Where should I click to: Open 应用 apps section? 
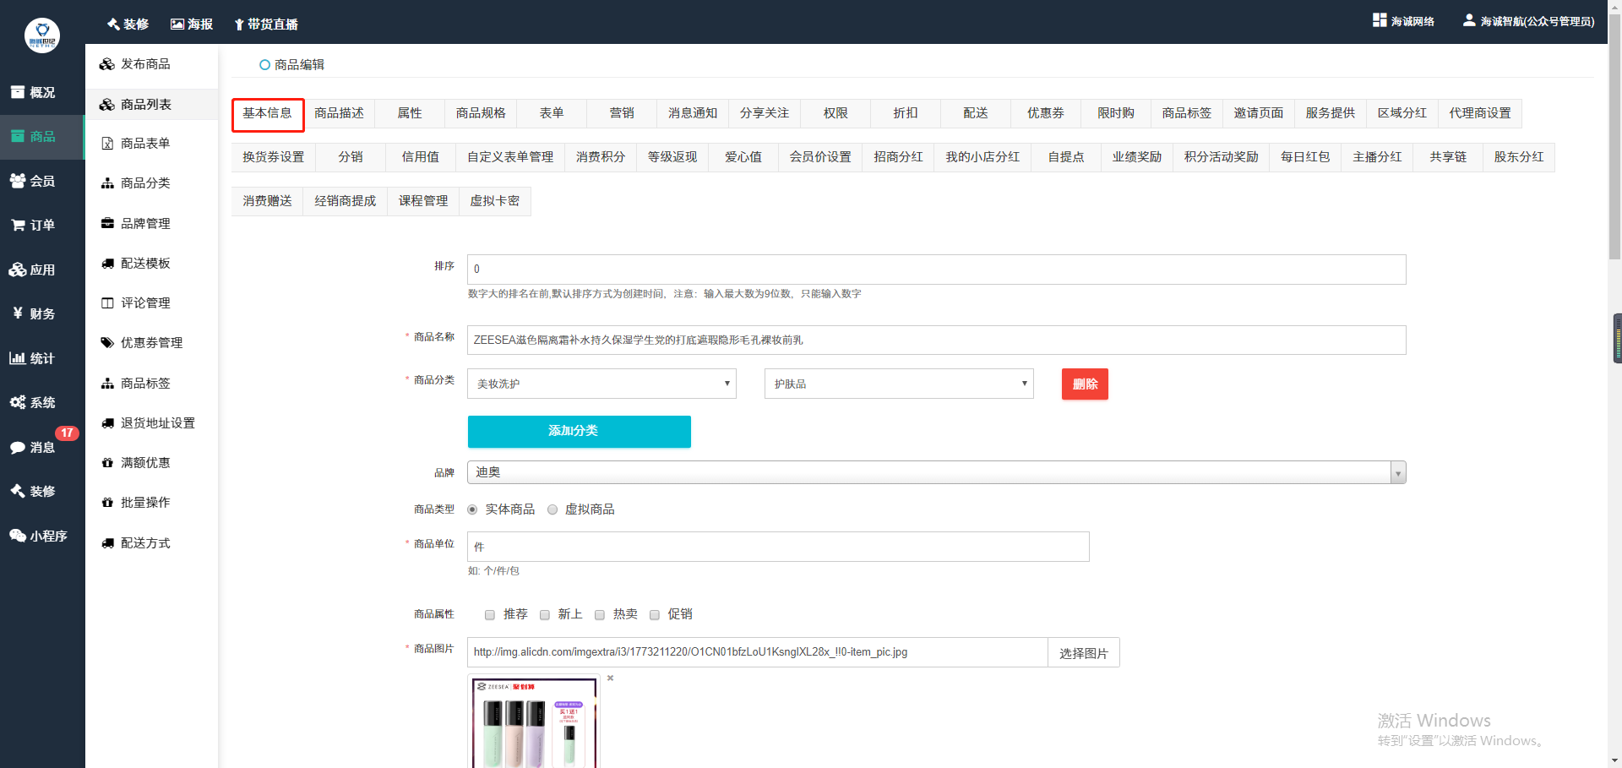[x=42, y=270]
